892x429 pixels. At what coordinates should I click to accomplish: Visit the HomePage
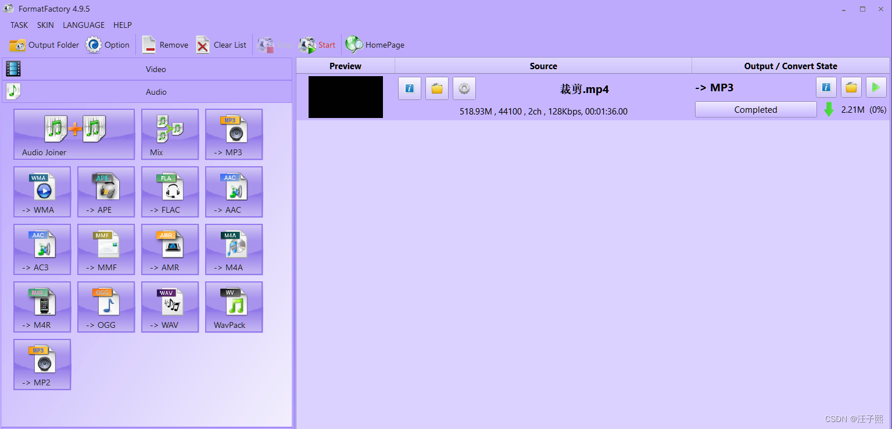(375, 45)
